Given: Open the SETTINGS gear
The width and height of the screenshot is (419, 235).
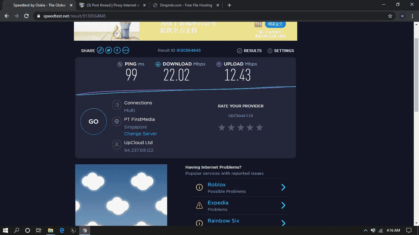Looking at the screenshot, I should [x=281, y=51].
